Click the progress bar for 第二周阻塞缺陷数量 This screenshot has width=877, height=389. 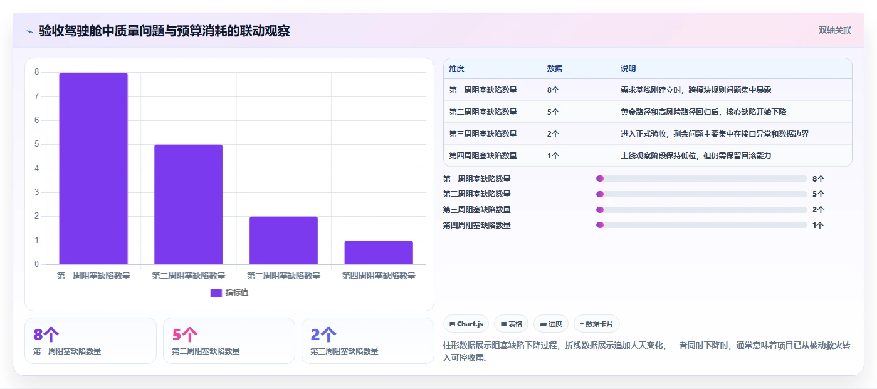coord(701,194)
